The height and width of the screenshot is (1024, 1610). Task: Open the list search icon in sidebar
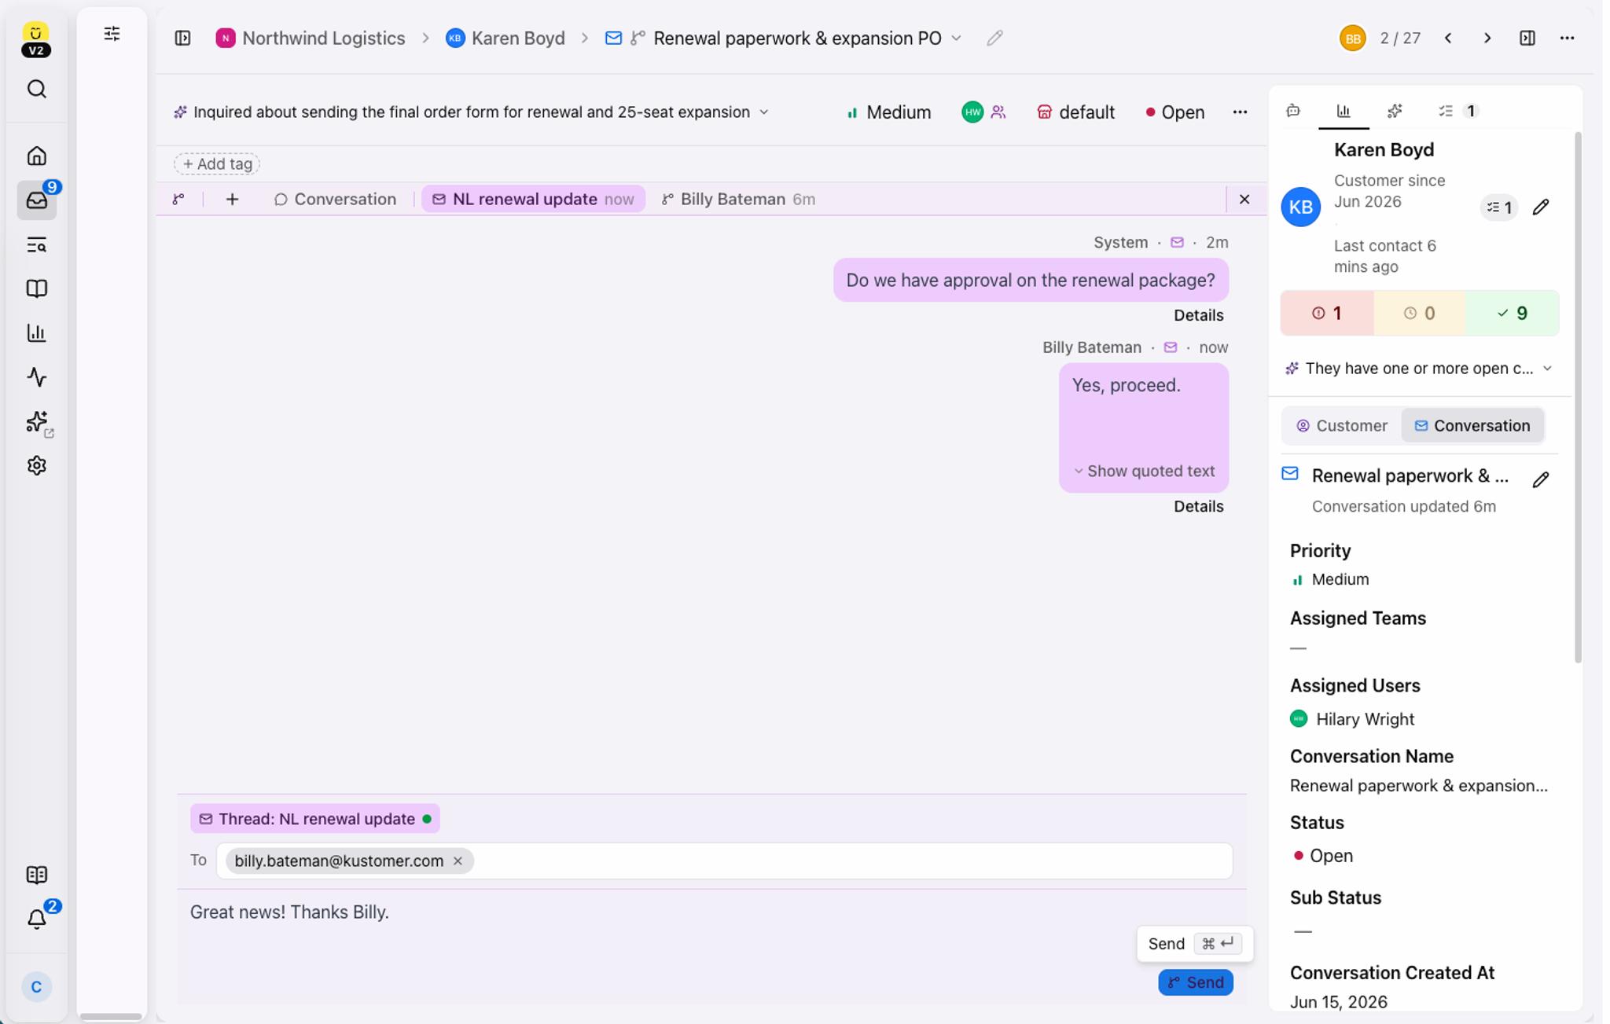click(36, 245)
